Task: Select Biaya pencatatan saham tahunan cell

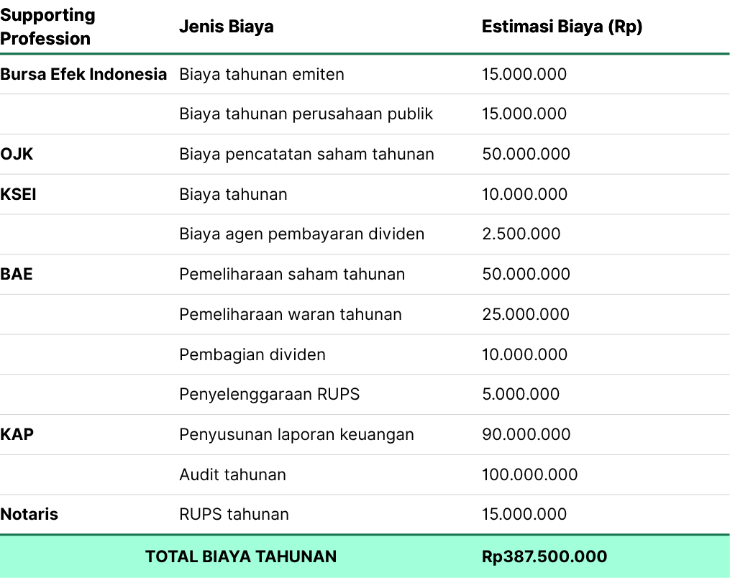Action: 306,154
